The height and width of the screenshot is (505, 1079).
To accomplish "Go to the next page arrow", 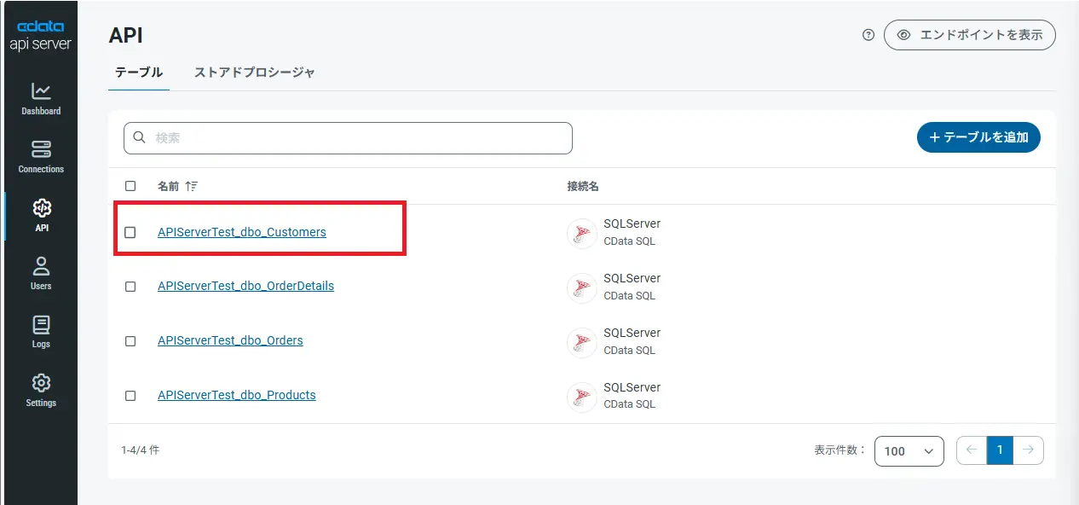I will pyautogui.click(x=1029, y=450).
